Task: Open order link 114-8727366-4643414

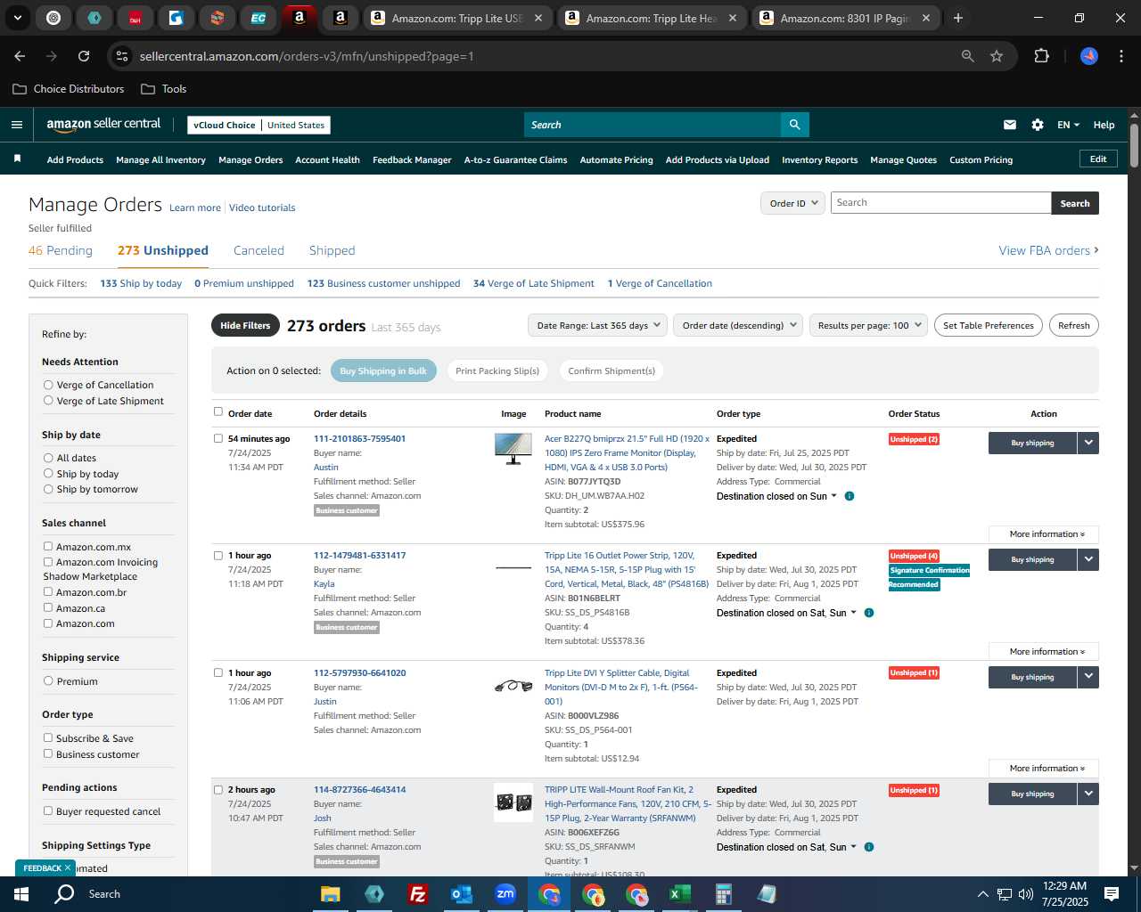Action: 359,789
